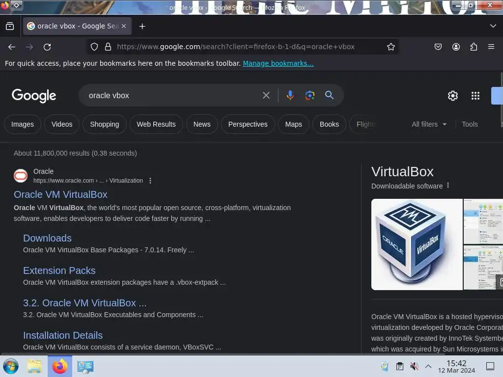Click the Firefox taskbar button

coord(60,366)
